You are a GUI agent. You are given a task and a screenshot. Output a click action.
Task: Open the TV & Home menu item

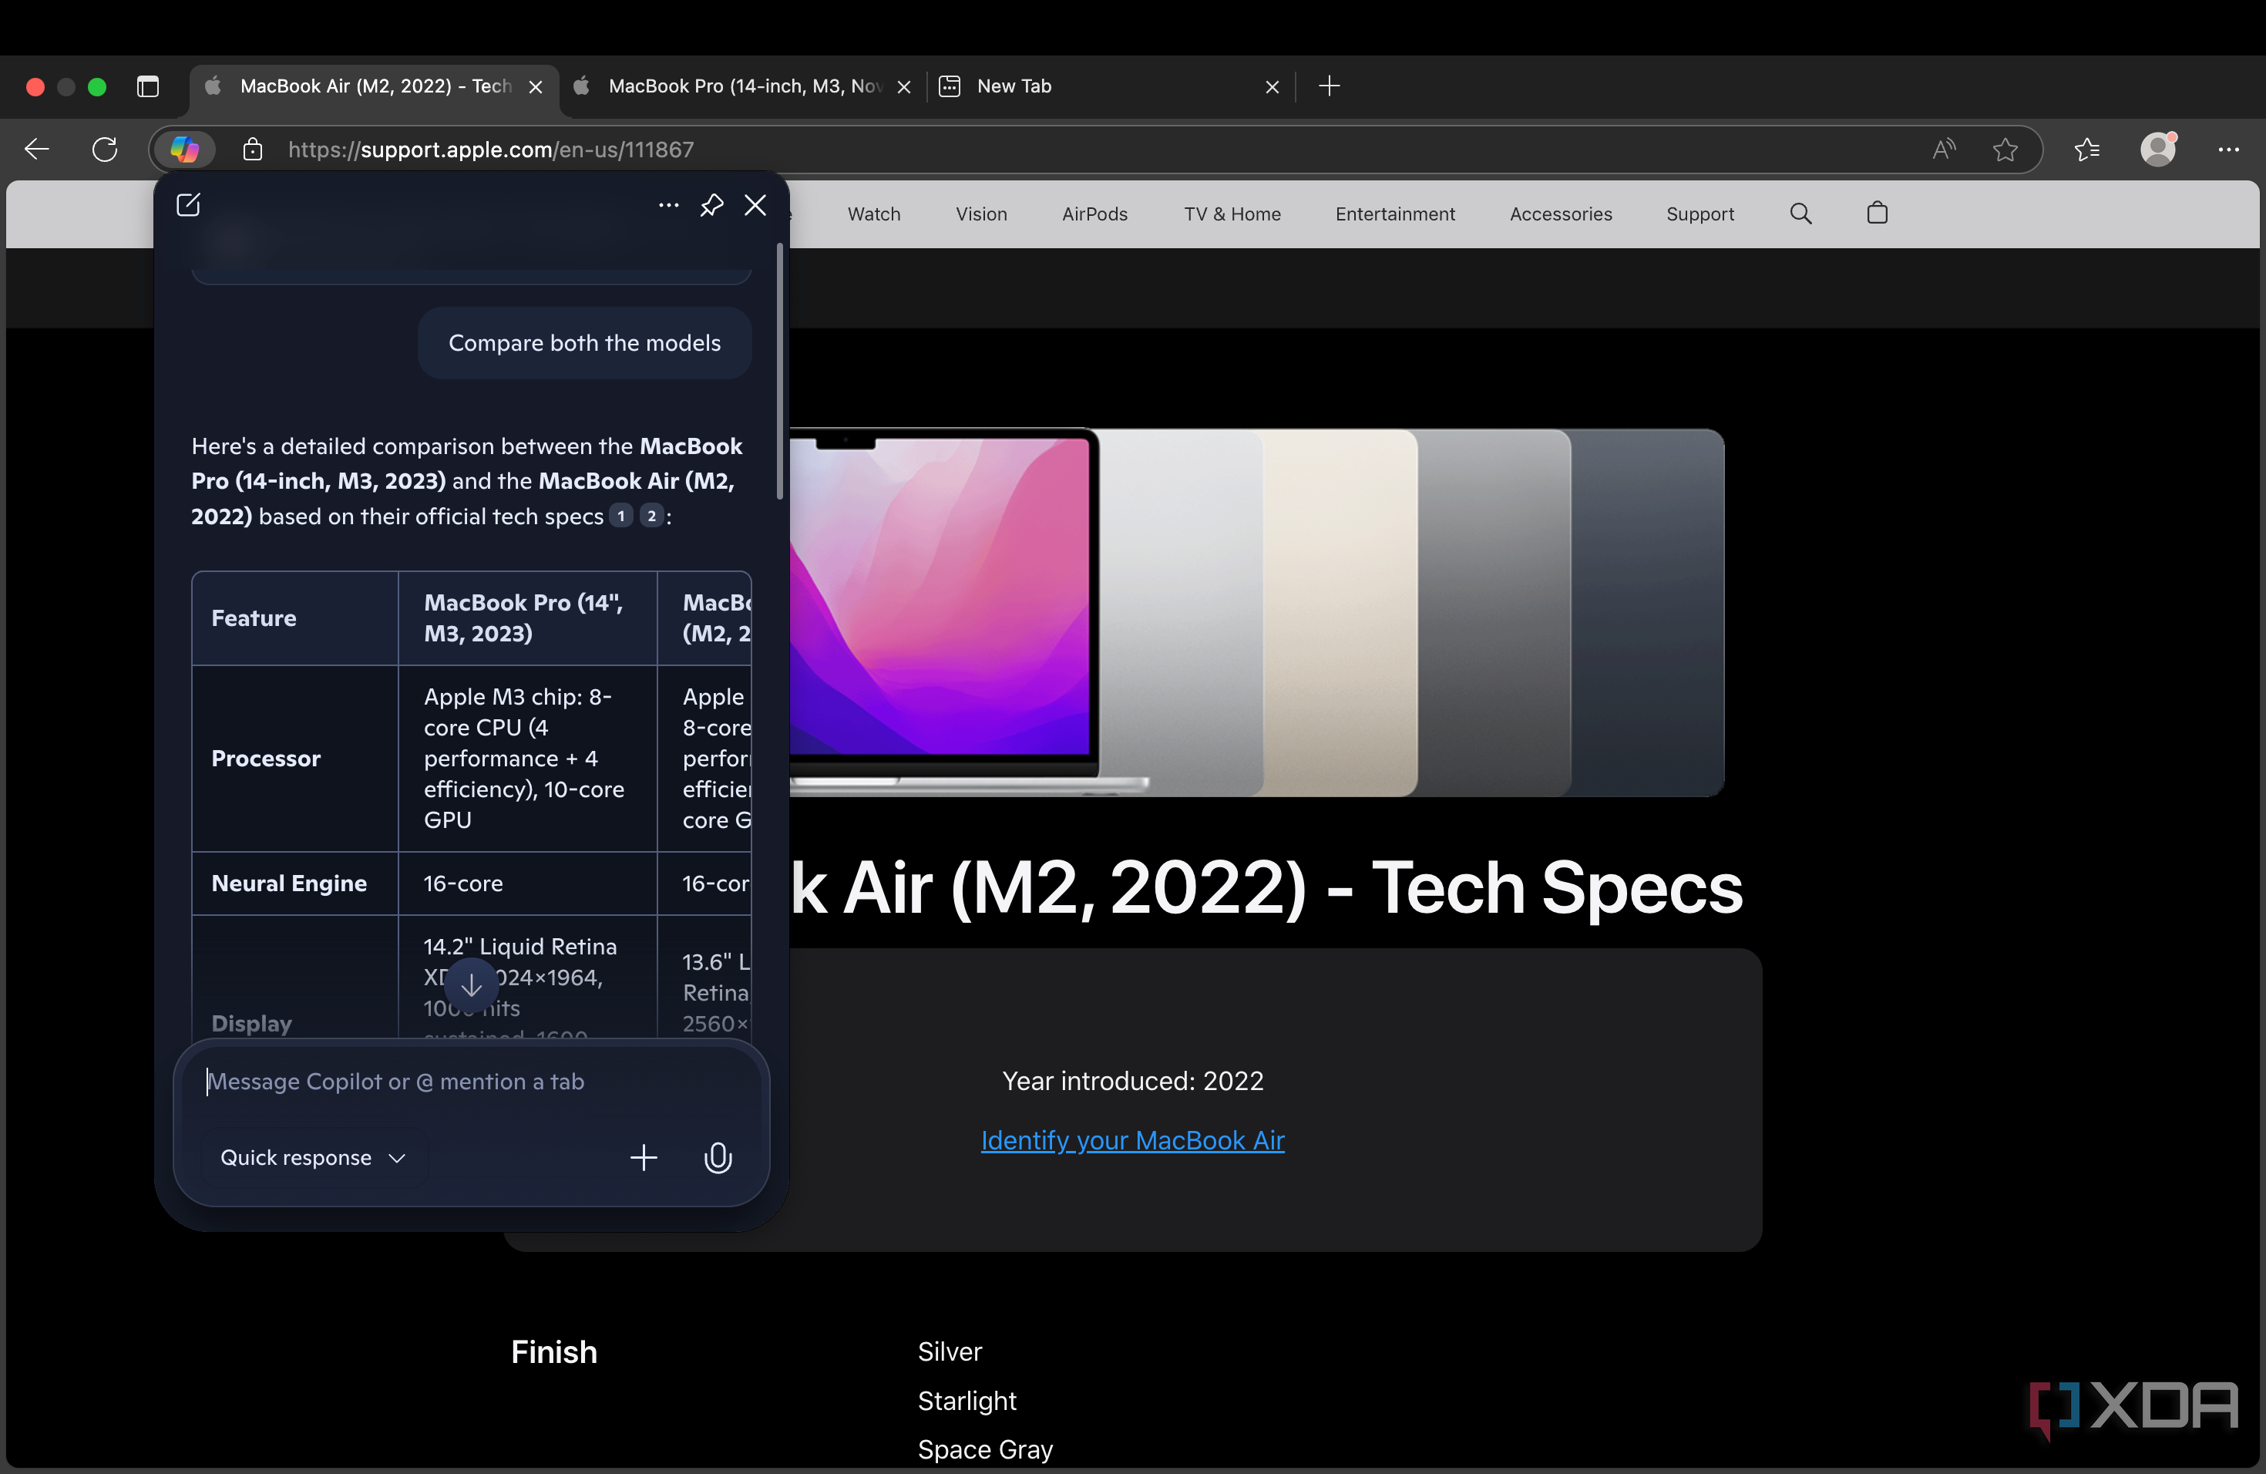(1232, 214)
